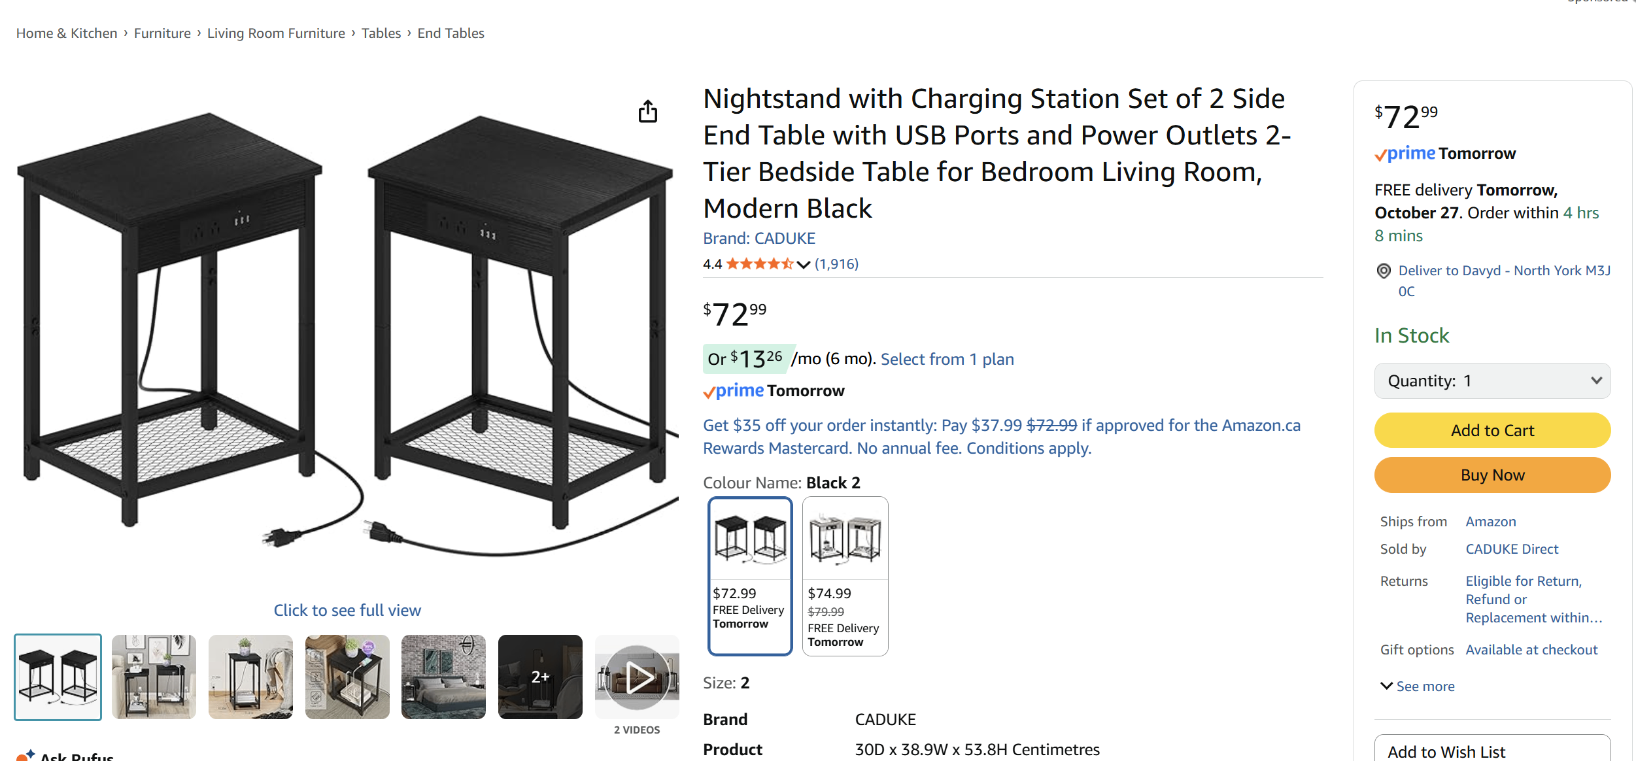This screenshot has width=1636, height=761.
Task: Open the End Tables breadcrumb category
Action: (x=451, y=33)
